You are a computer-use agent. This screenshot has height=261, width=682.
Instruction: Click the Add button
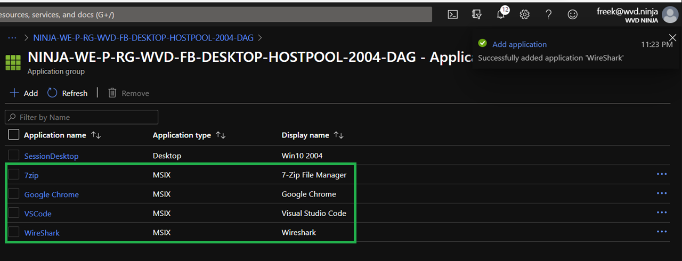(x=24, y=93)
